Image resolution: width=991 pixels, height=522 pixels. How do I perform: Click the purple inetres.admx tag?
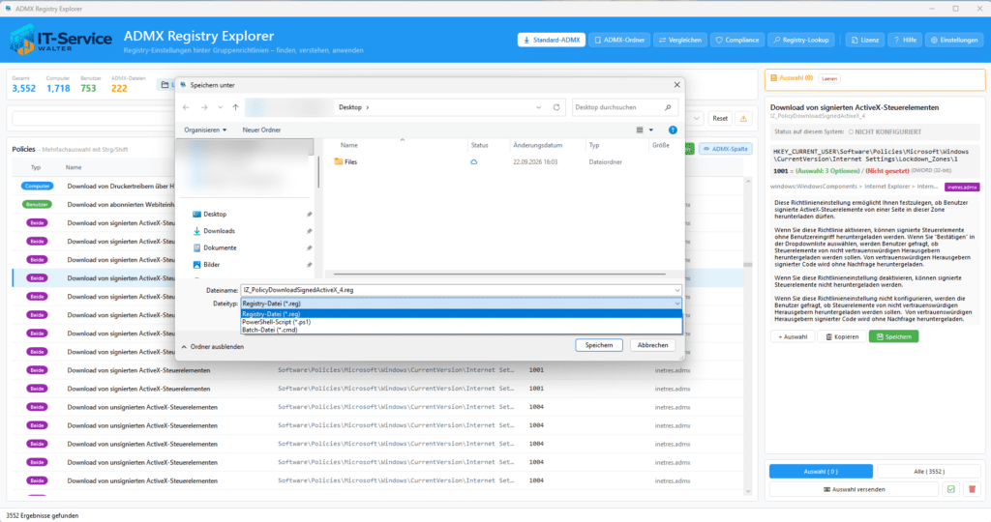pos(962,187)
